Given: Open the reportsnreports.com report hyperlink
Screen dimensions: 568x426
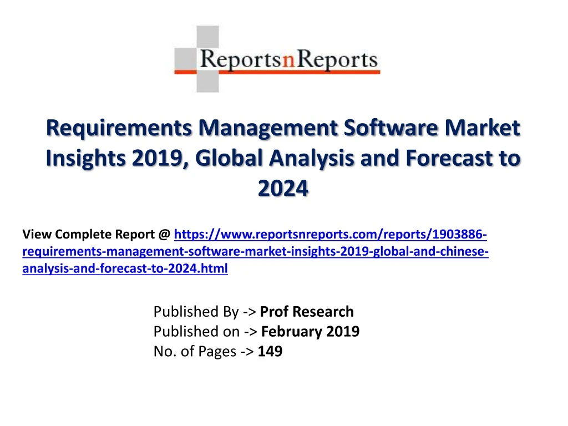Looking at the screenshot, I should 255,251.
